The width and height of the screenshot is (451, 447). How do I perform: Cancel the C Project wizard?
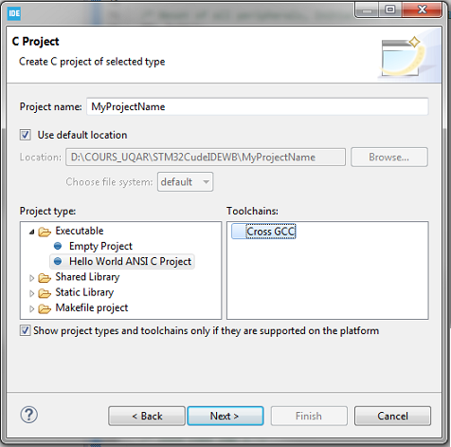pos(392,416)
